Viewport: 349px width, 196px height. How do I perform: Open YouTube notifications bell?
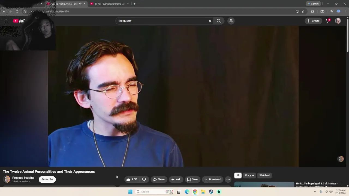point(327,21)
